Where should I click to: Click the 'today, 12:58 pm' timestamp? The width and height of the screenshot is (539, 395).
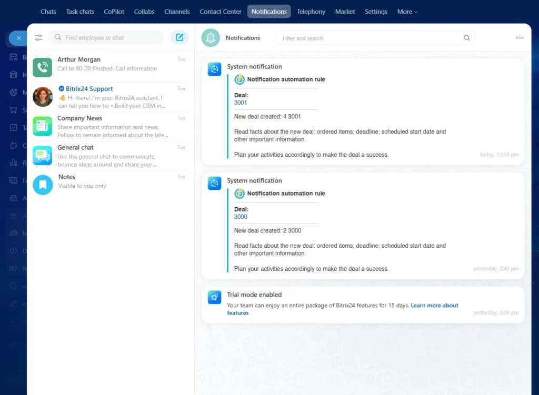coord(499,155)
